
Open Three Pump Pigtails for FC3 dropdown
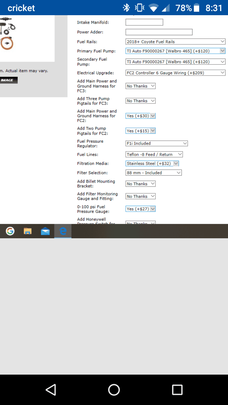tap(141, 101)
